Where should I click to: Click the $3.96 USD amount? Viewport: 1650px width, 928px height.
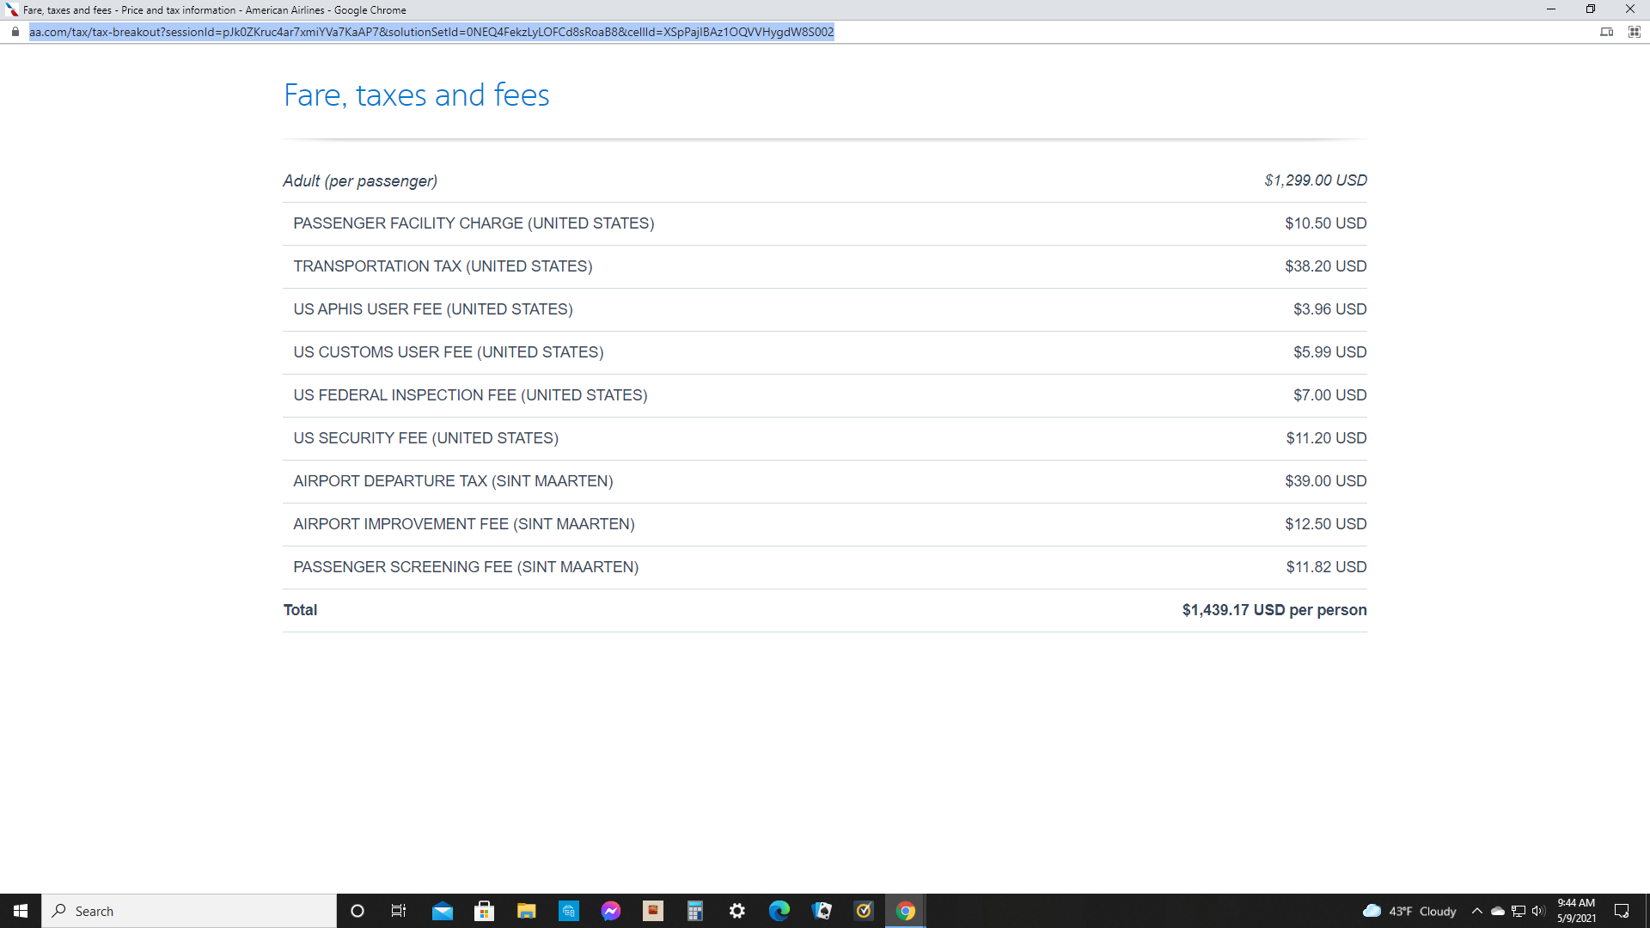click(x=1329, y=309)
